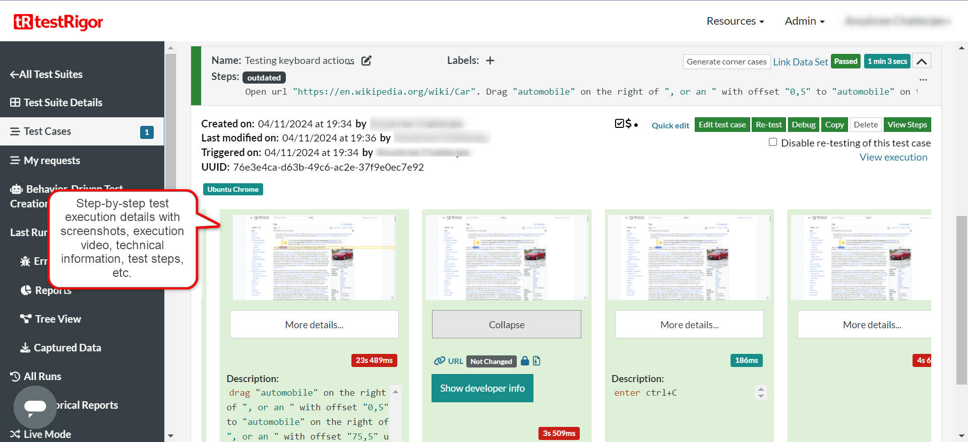Click the URL chain link icon
The image size is (968, 442).
click(440, 361)
